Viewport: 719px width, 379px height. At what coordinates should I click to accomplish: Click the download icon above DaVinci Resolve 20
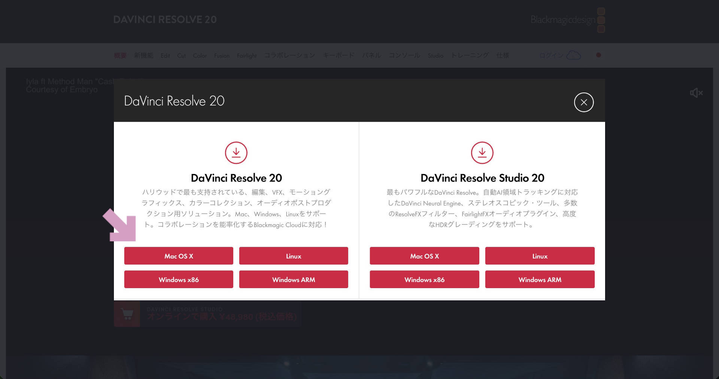(236, 153)
